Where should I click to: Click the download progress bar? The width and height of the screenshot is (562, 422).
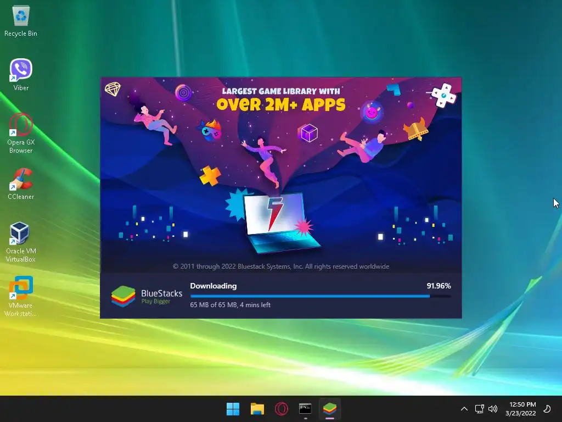321,296
